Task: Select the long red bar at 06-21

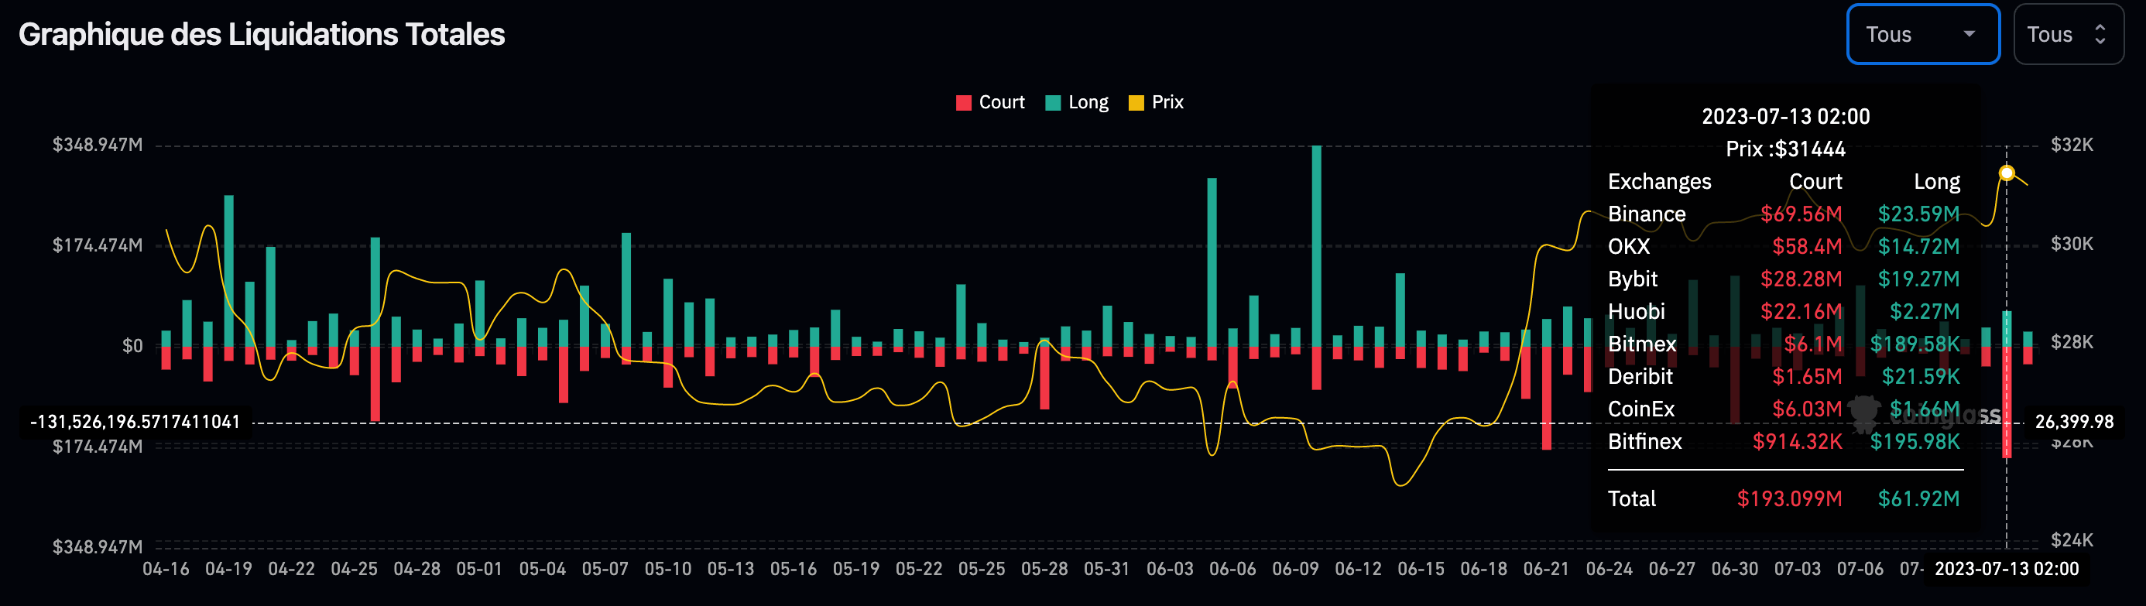Action: (x=1546, y=398)
